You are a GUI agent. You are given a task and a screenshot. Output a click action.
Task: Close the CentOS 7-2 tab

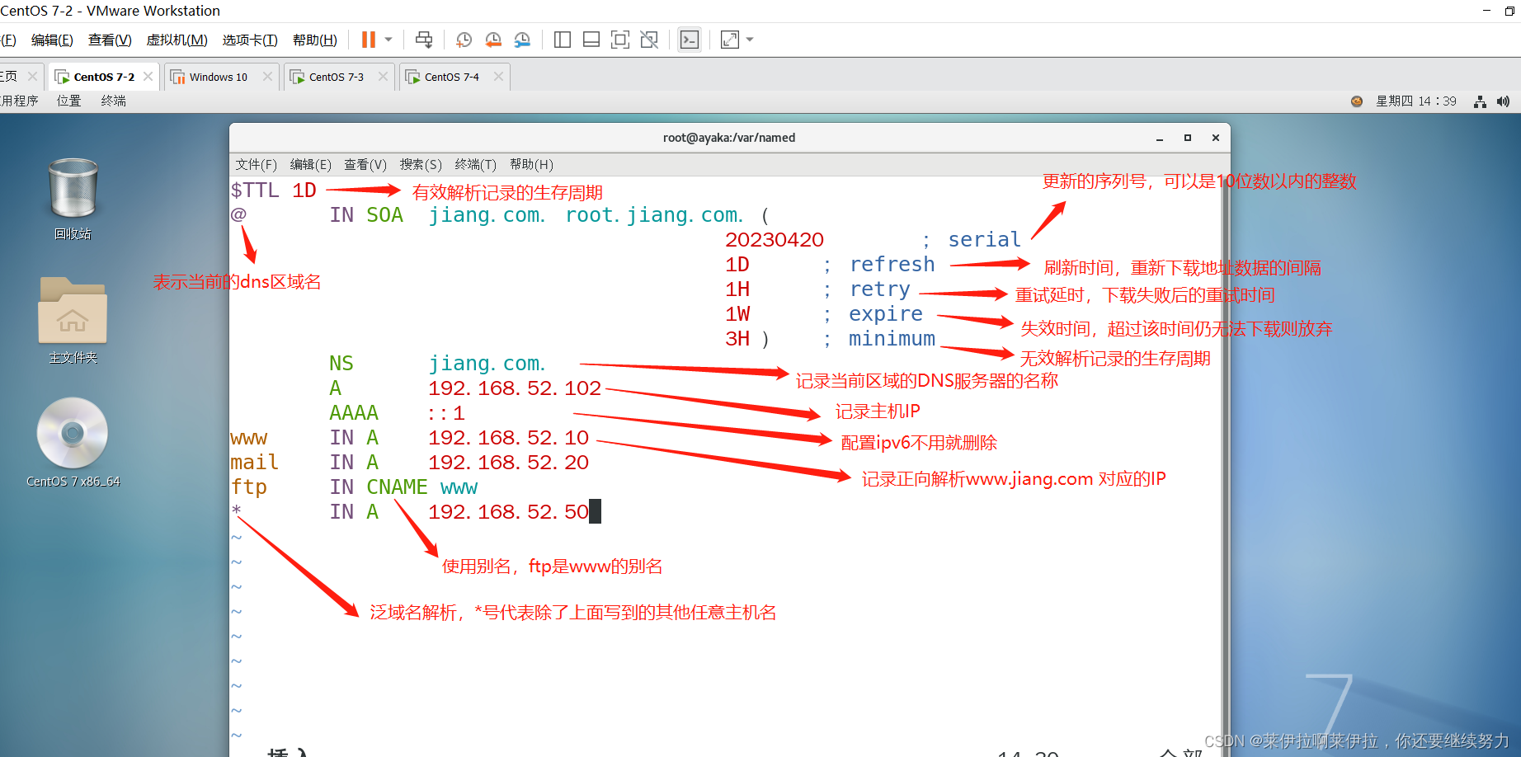148,76
